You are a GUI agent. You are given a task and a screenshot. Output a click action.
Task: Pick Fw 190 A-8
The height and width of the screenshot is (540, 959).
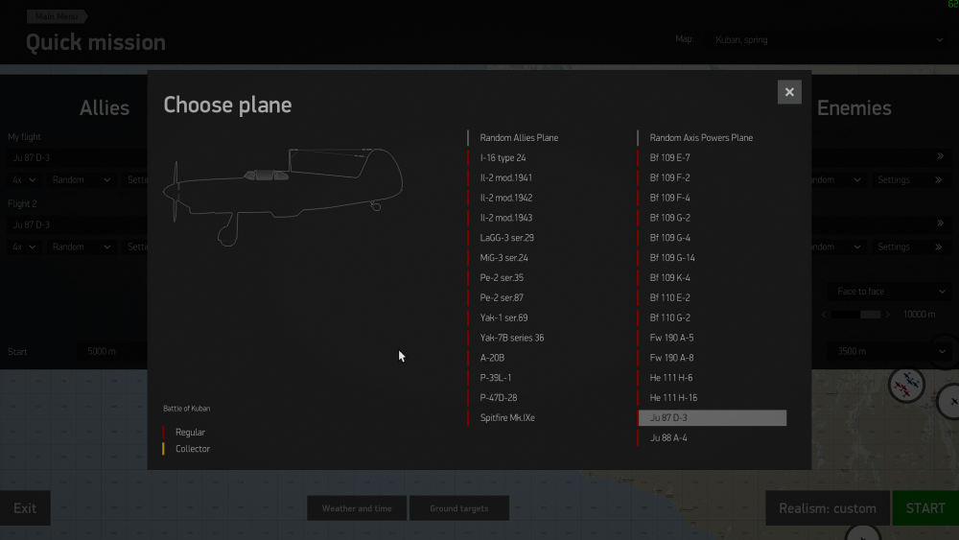pyautogui.click(x=671, y=358)
